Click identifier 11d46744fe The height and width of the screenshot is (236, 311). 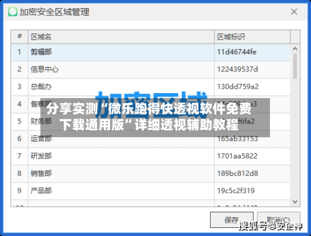[x=236, y=52]
